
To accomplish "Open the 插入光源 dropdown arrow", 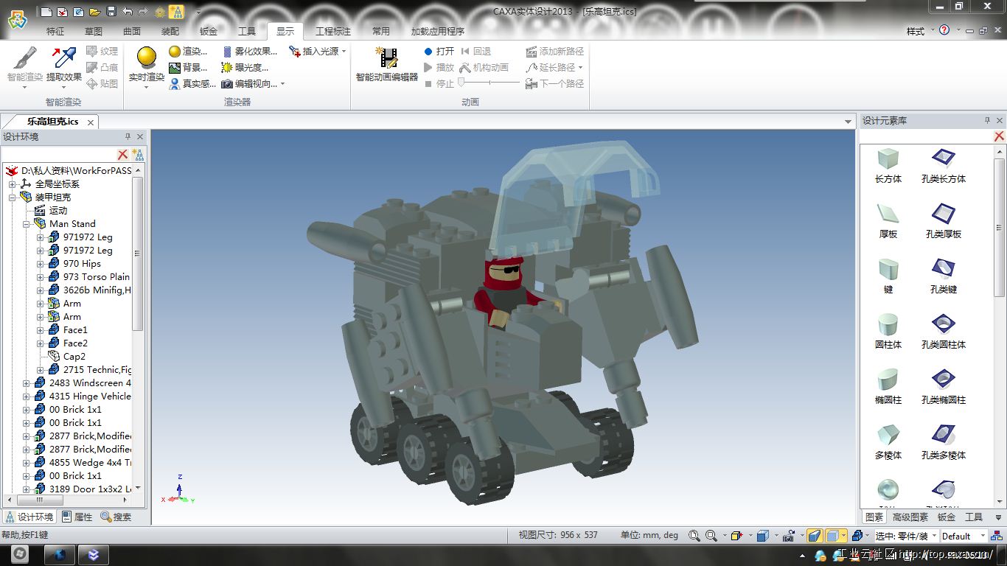I will tap(344, 52).
